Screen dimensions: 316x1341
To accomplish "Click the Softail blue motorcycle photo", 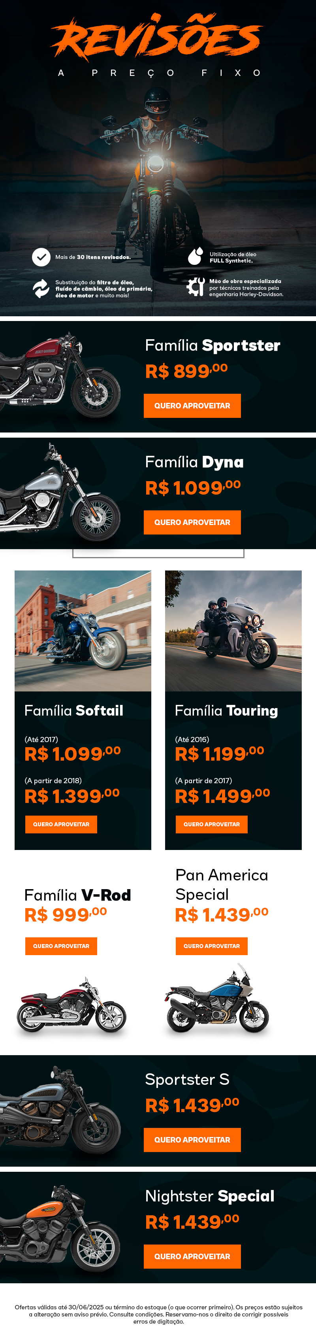I will pos(83,631).
